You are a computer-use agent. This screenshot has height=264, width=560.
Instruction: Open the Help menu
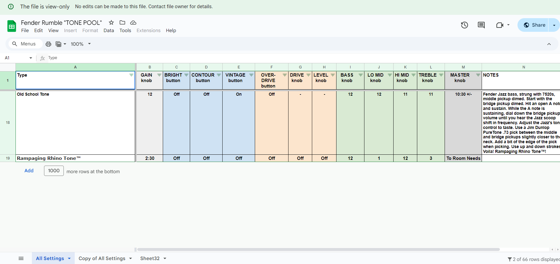pos(171,31)
